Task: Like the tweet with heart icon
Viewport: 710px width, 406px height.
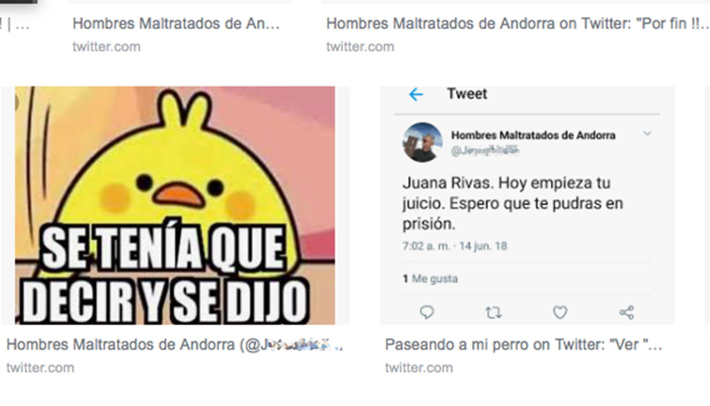Action: click(560, 312)
